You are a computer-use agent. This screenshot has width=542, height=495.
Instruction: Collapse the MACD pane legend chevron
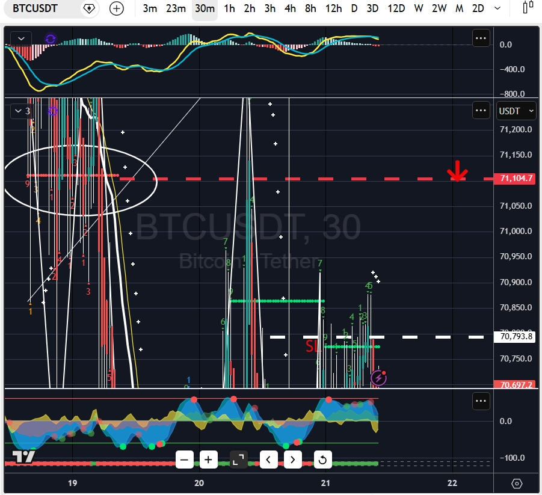point(21,38)
